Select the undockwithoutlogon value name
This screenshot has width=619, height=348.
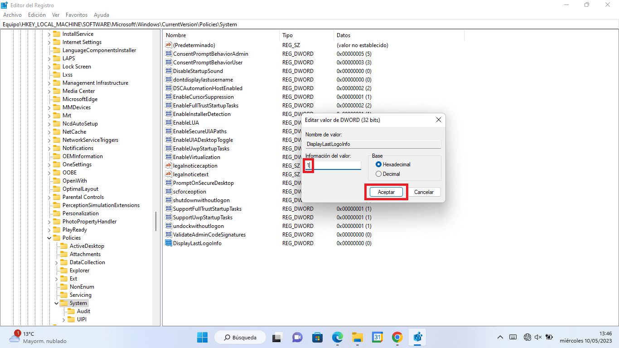198,226
